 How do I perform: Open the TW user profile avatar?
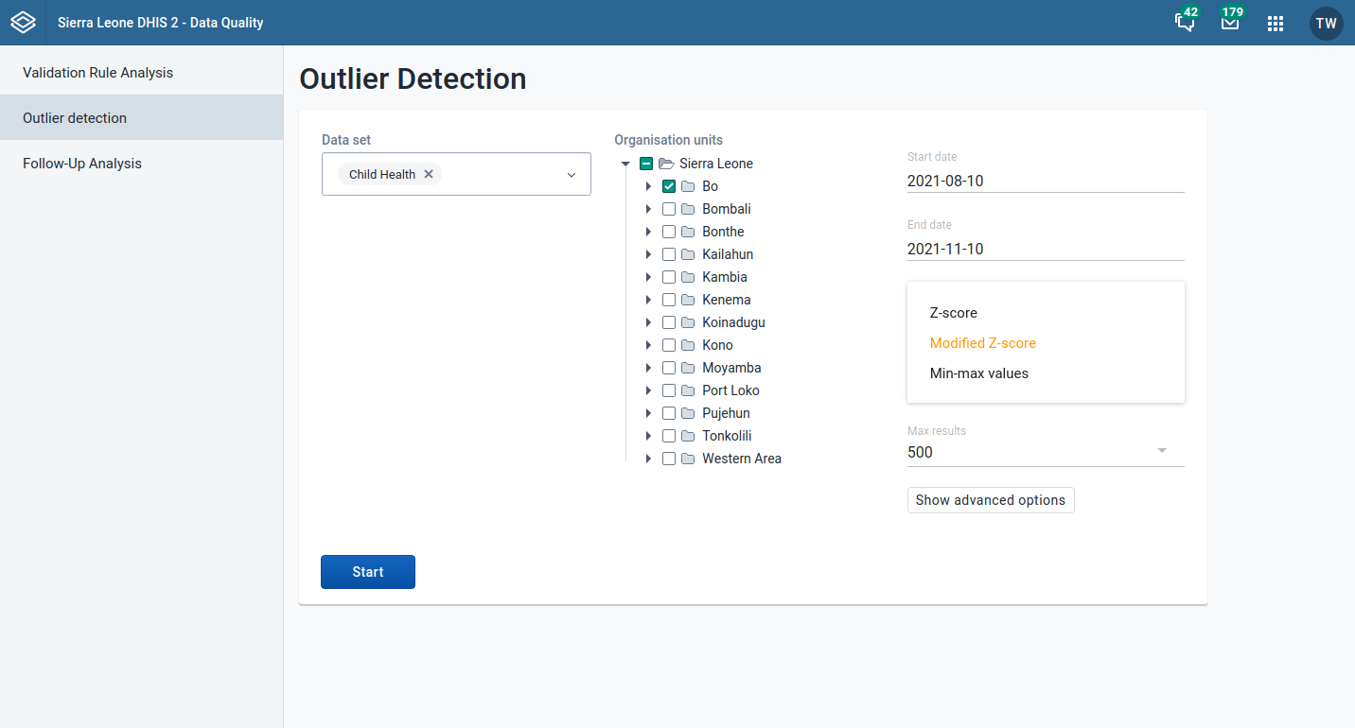(1326, 23)
